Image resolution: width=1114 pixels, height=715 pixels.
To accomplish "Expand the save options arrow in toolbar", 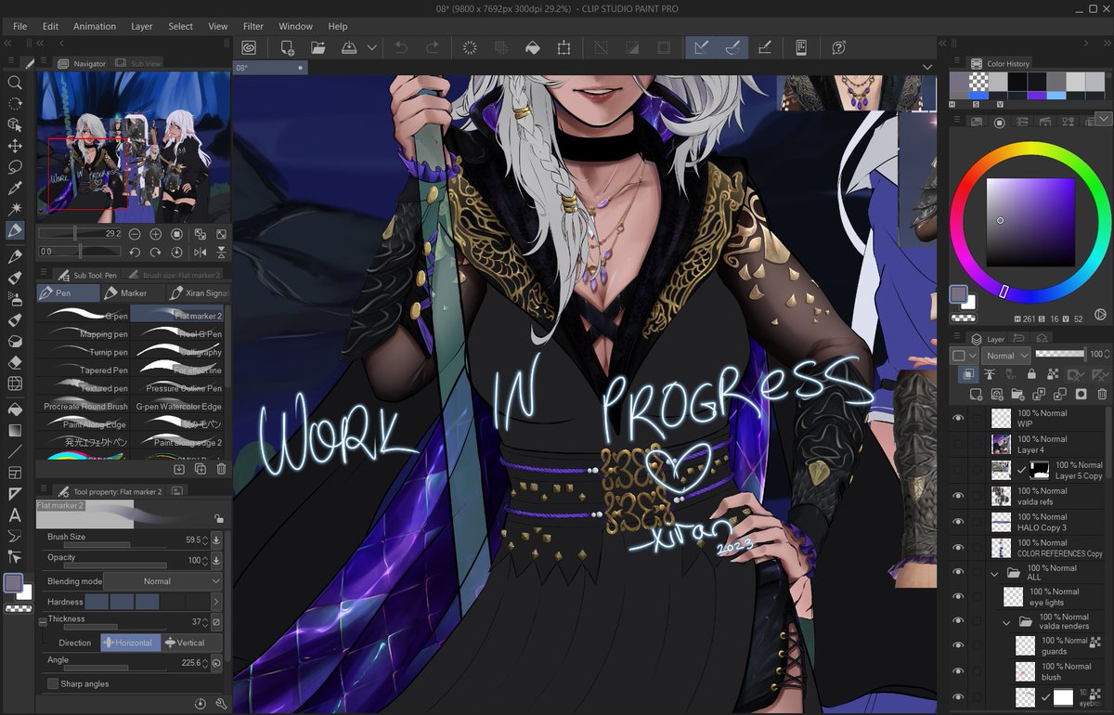I will tap(372, 47).
